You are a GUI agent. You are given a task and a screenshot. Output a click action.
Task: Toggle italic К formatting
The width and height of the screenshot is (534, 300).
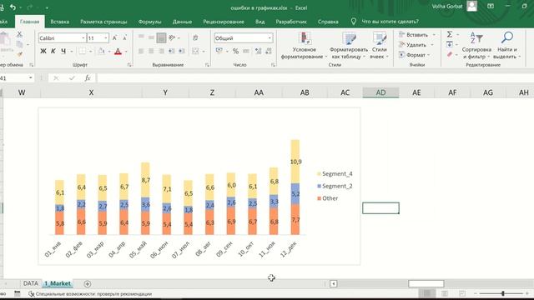pyautogui.click(x=53, y=52)
